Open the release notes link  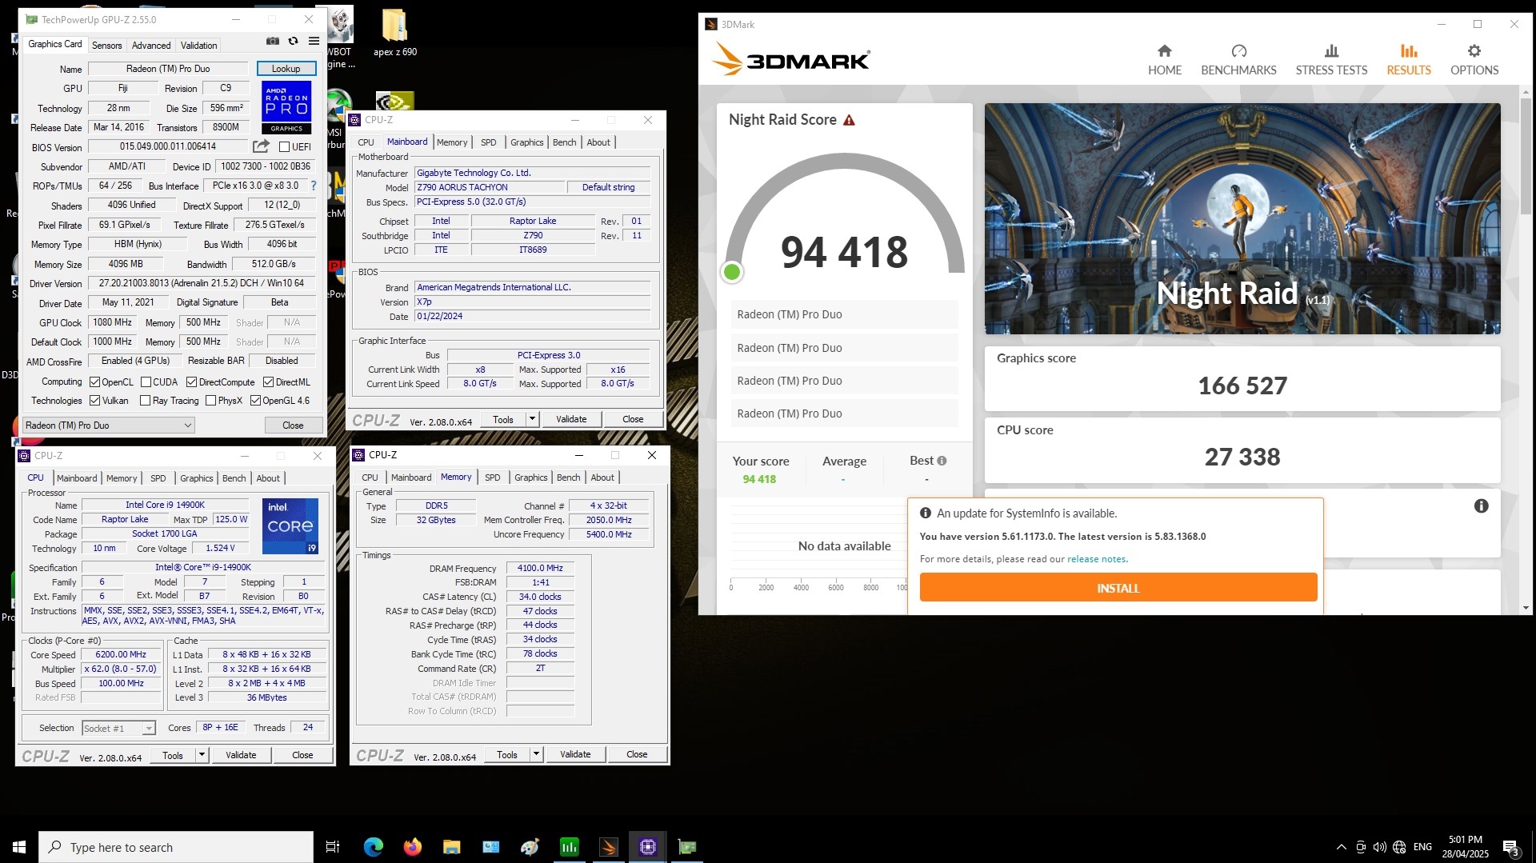pyautogui.click(x=1097, y=559)
